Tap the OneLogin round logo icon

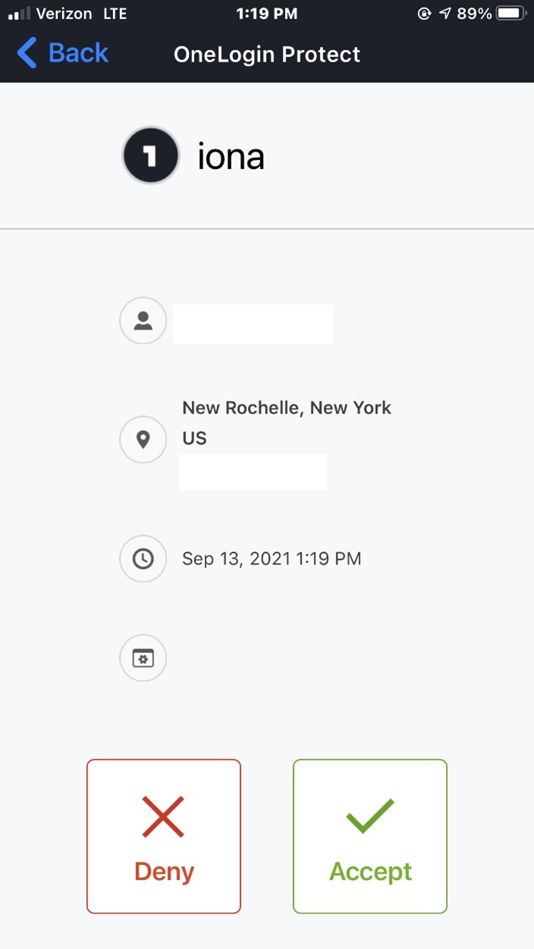pyautogui.click(x=150, y=156)
